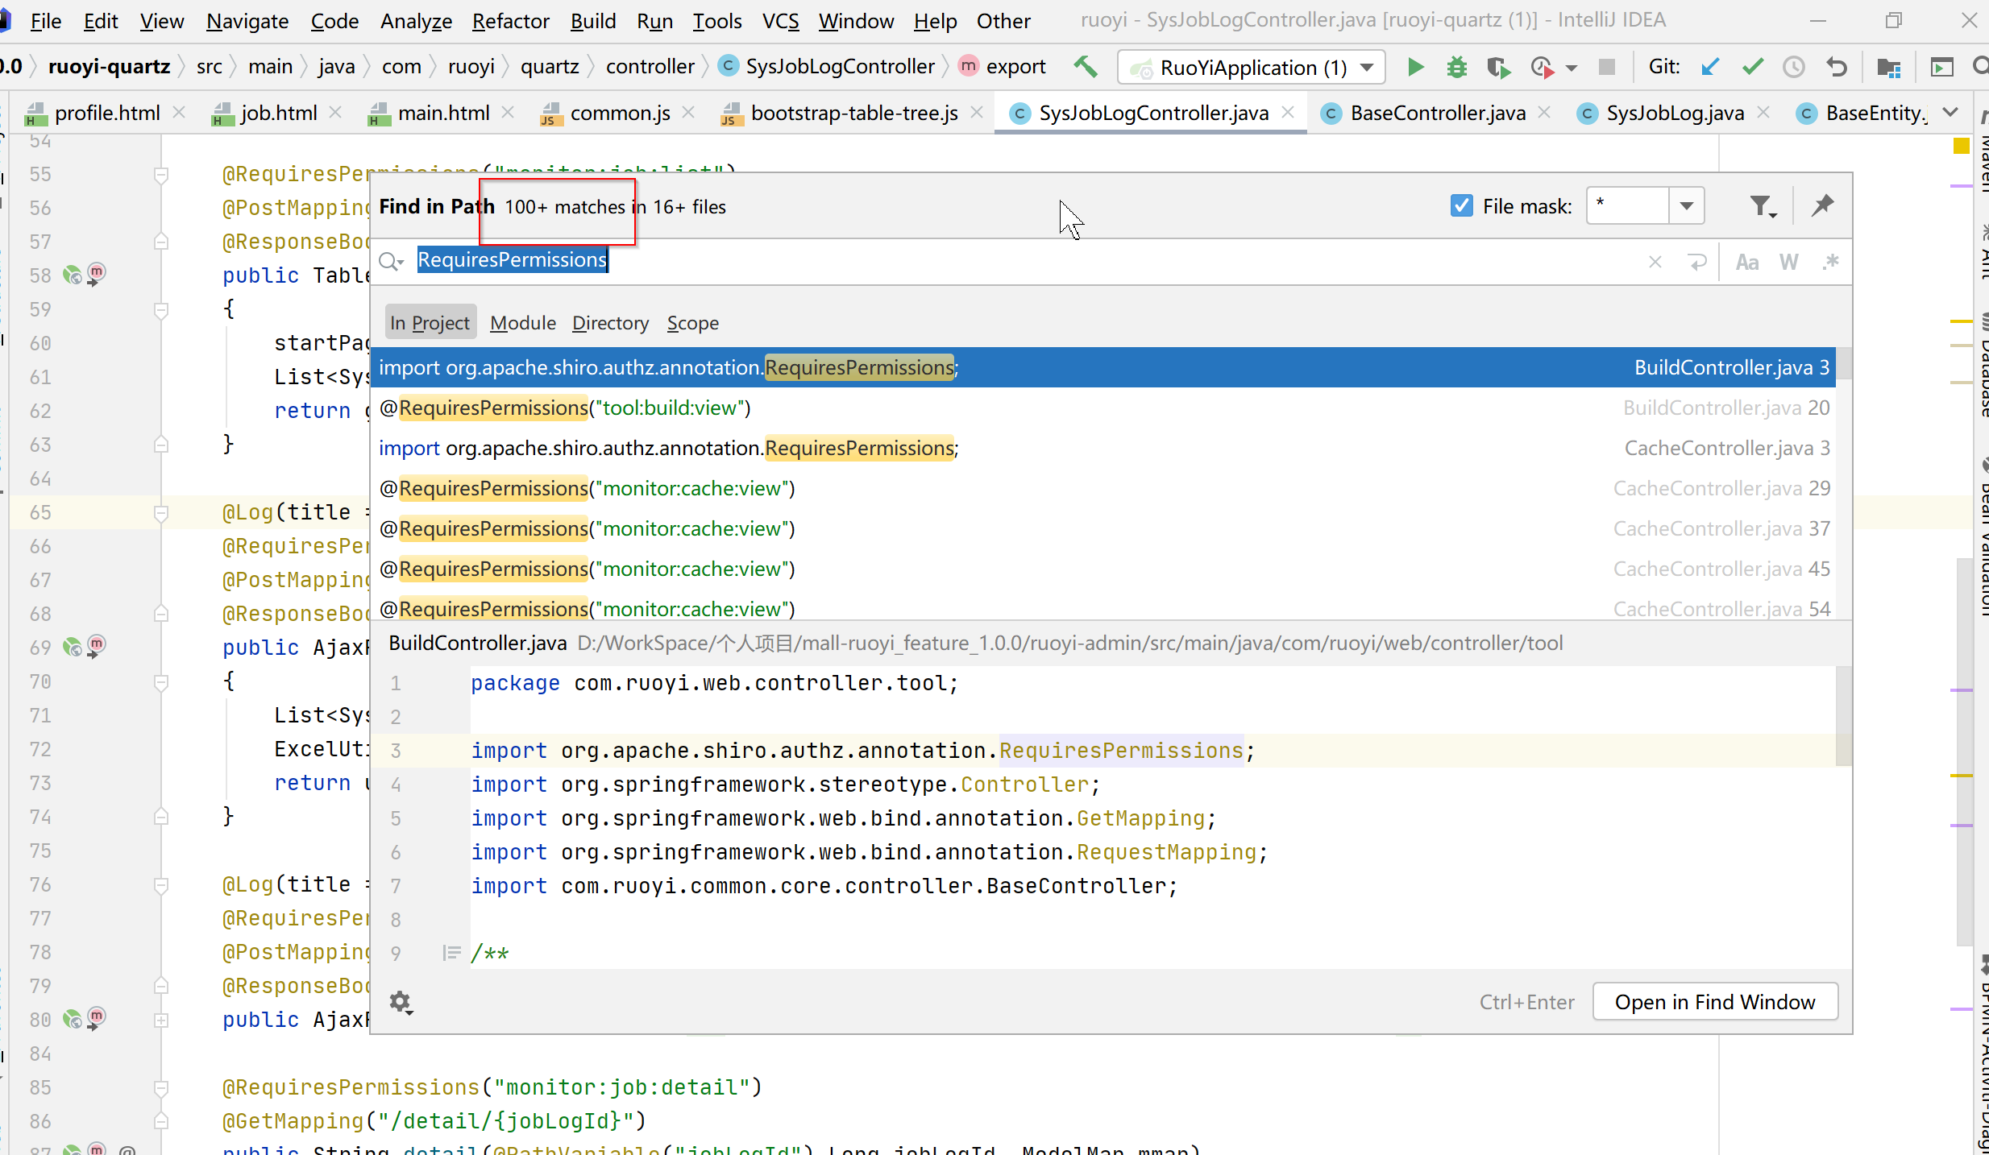Select the Module tab in Find dialog
The width and height of the screenshot is (1989, 1155).
523,321
